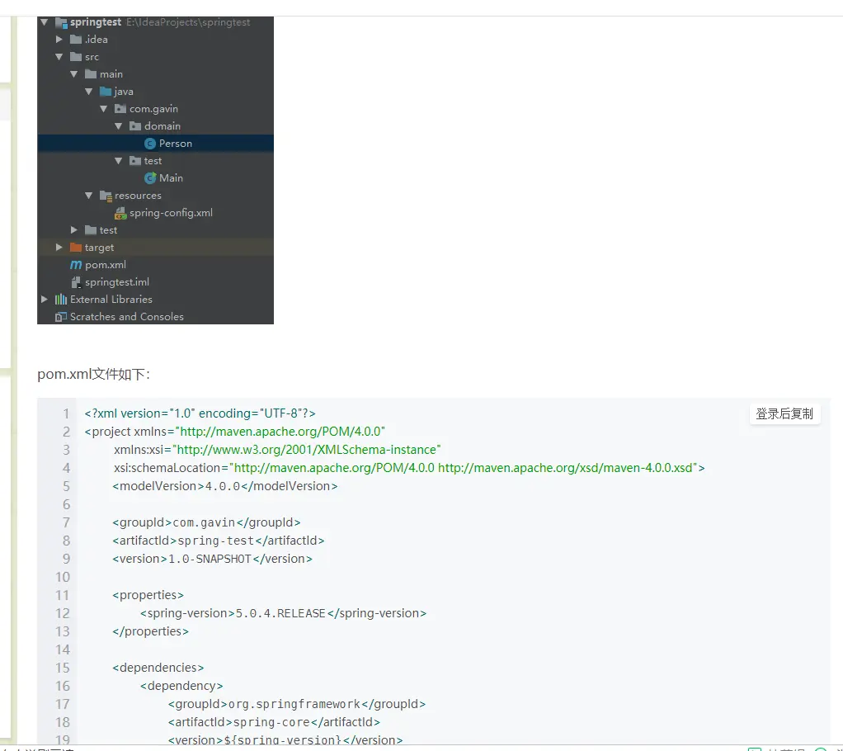Click the resources folder icon
Image resolution: width=843 pixels, height=751 pixels.
tap(106, 196)
